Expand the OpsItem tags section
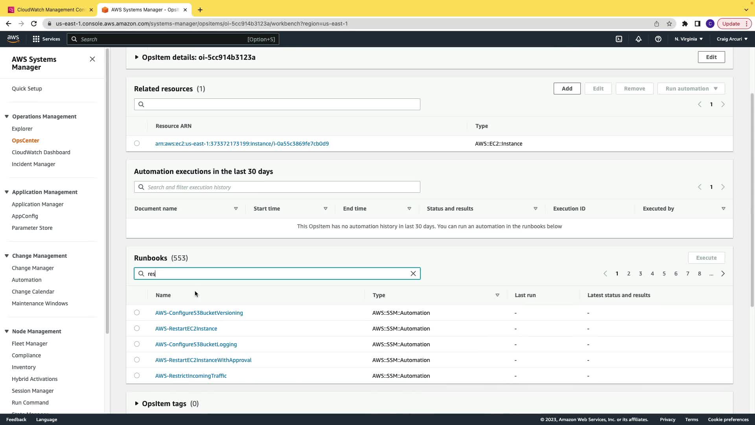 point(136,403)
